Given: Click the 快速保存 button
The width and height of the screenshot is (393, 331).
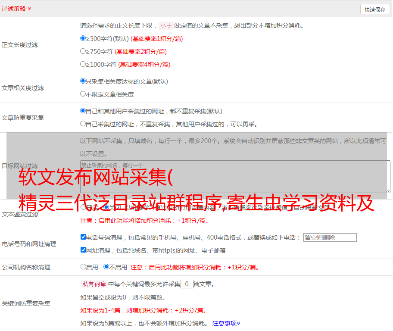Looking at the screenshot, I should click(374, 9).
